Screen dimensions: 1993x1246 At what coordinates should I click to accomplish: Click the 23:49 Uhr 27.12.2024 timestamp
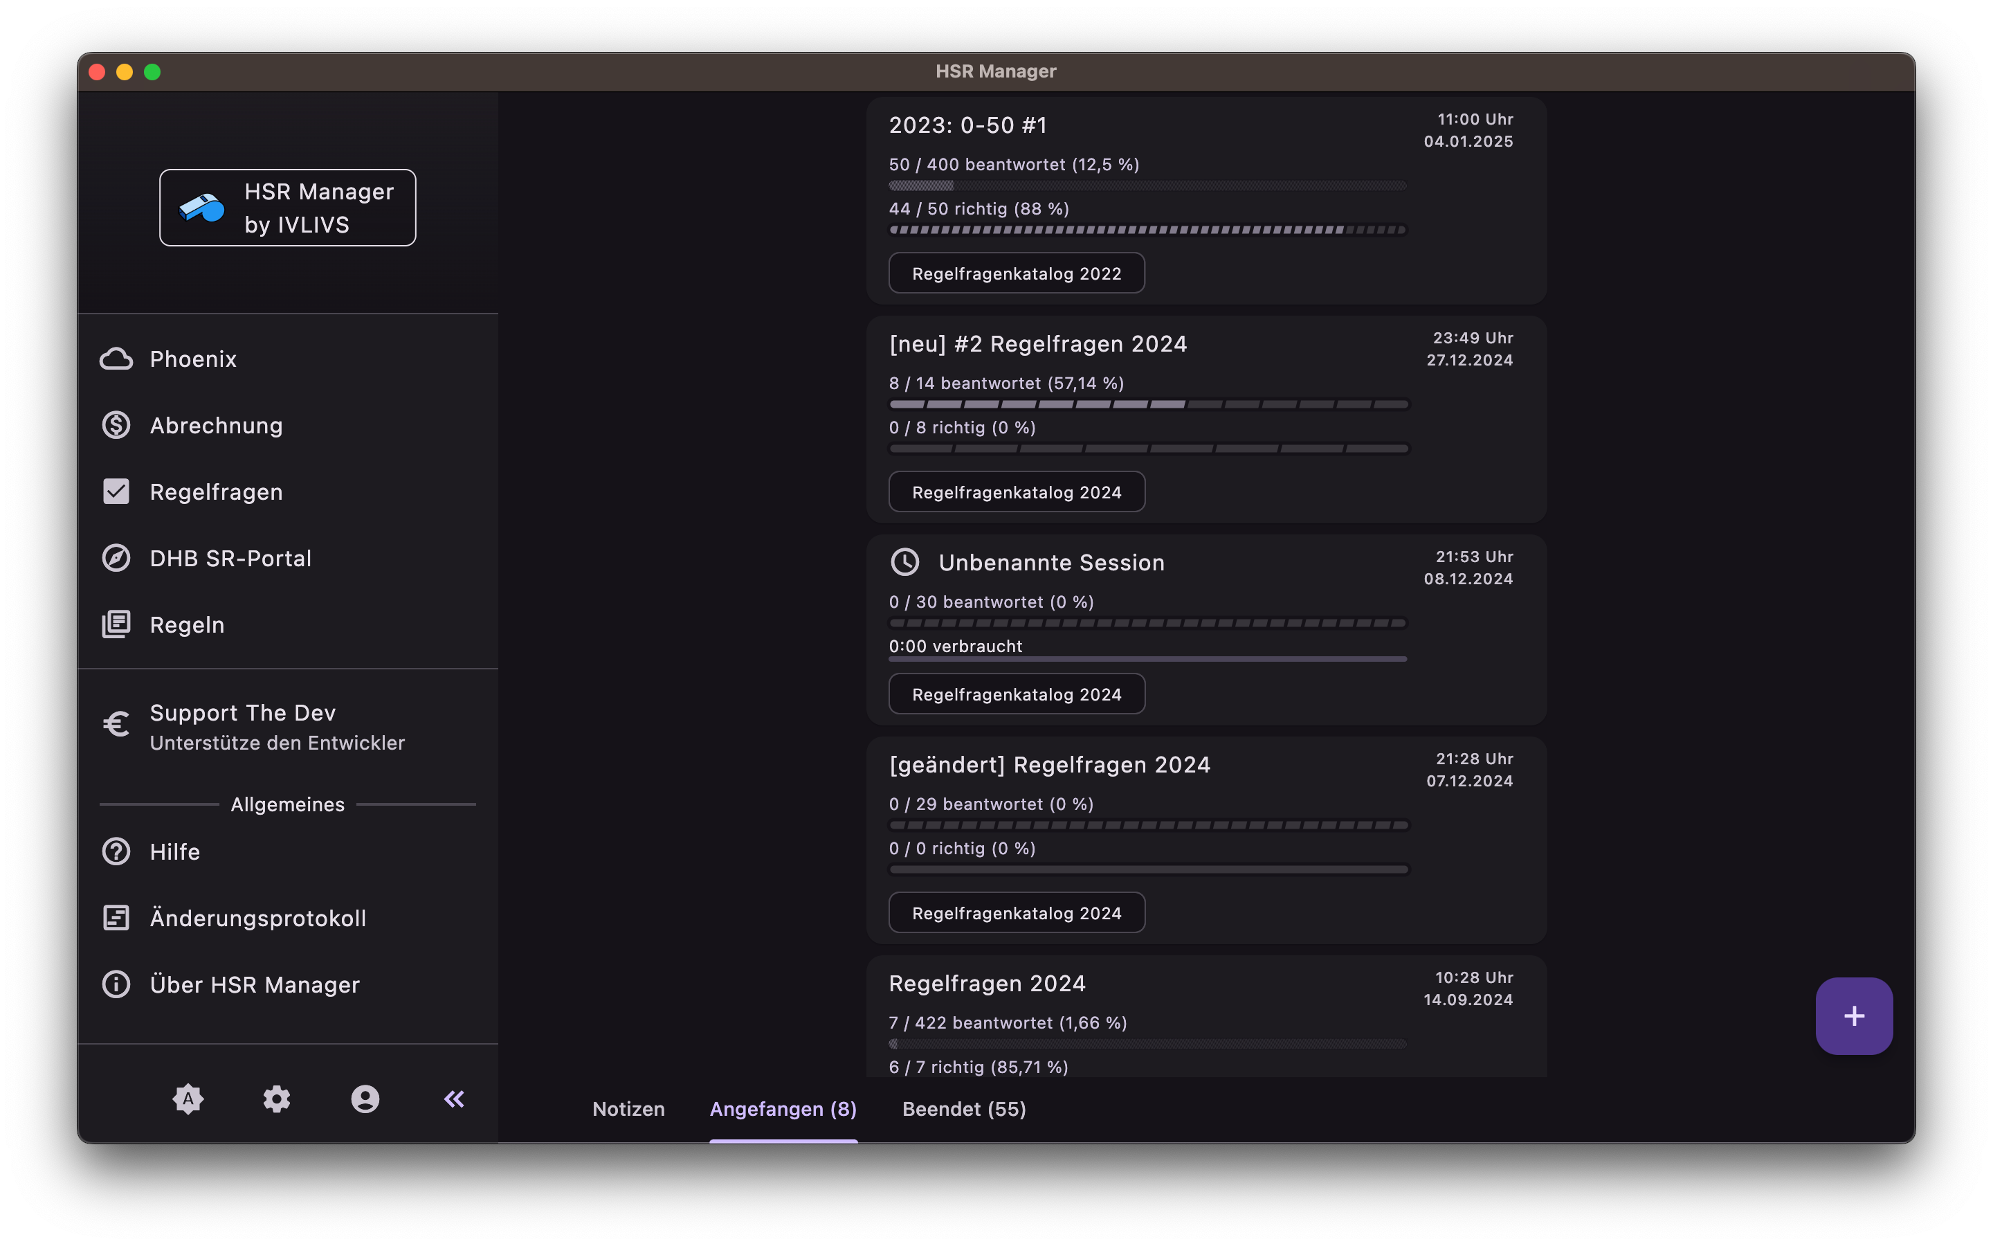click(1469, 349)
